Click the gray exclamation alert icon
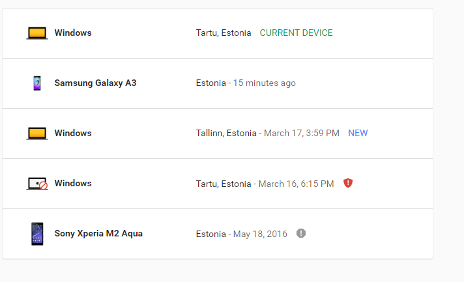Viewport: 464px width, 282px height. coord(301,233)
